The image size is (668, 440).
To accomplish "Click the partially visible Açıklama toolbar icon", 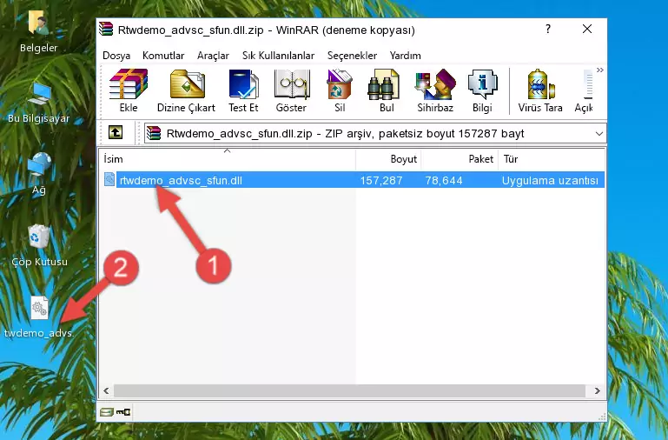I will (585, 90).
